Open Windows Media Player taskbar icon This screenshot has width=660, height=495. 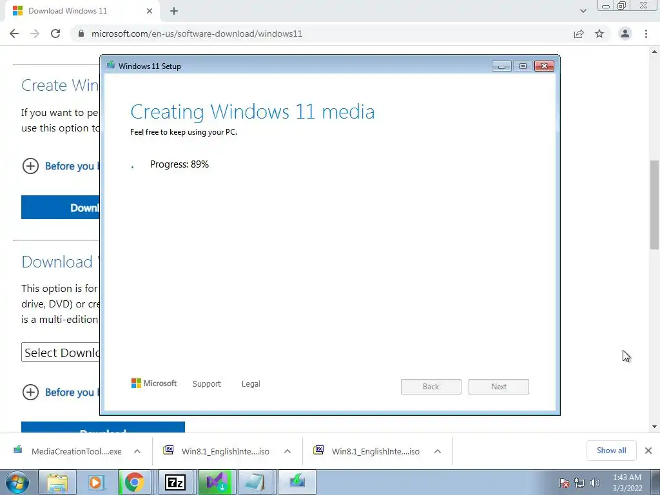coord(97,482)
